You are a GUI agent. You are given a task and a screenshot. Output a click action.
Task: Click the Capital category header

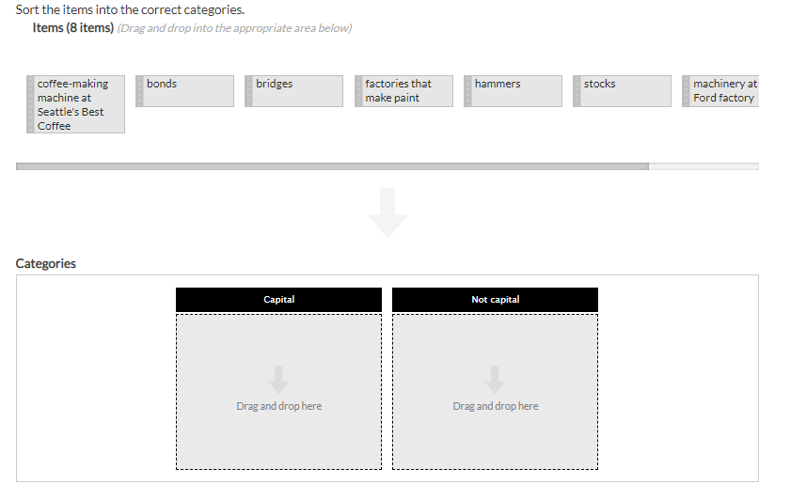click(x=278, y=300)
